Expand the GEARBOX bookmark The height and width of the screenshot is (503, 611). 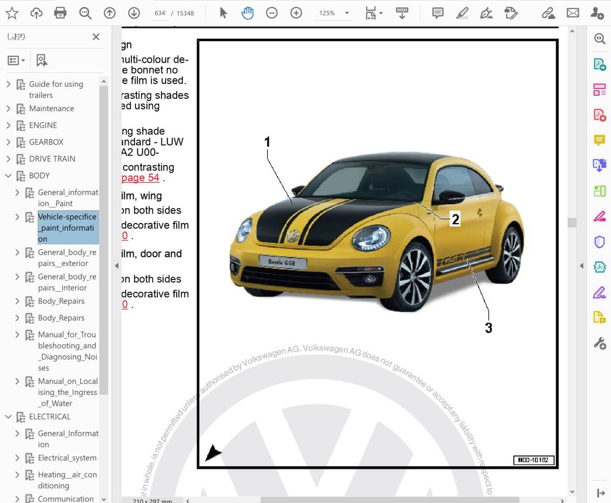pyautogui.click(x=8, y=142)
